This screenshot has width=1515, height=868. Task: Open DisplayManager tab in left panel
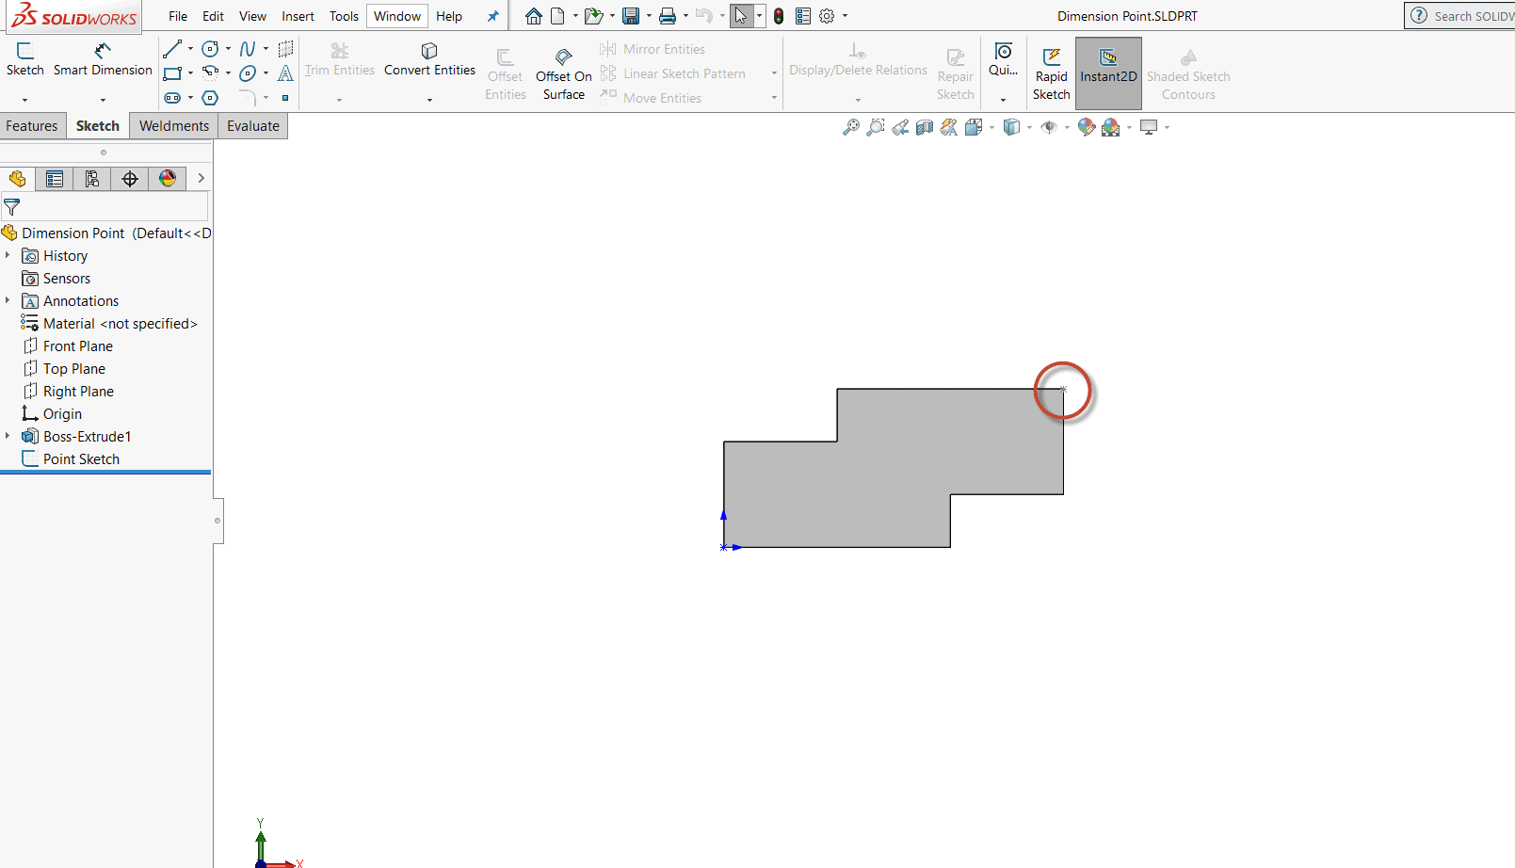click(168, 179)
